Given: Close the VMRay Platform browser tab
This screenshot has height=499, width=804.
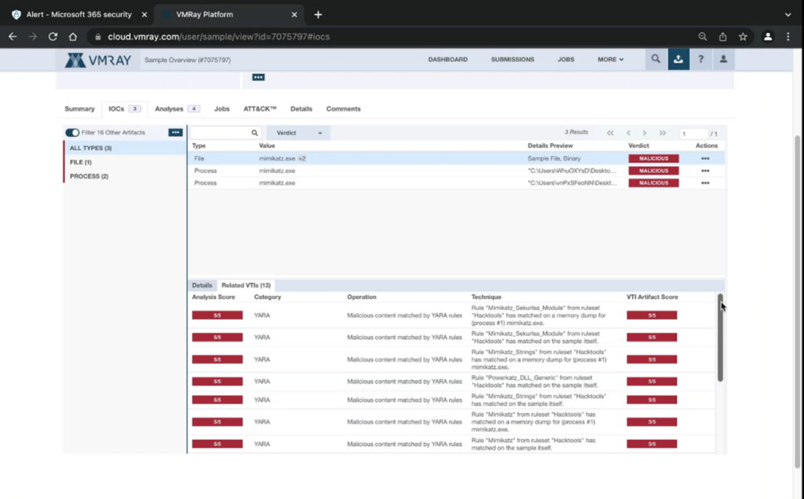Looking at the screenshot, I should click(294, 14).
